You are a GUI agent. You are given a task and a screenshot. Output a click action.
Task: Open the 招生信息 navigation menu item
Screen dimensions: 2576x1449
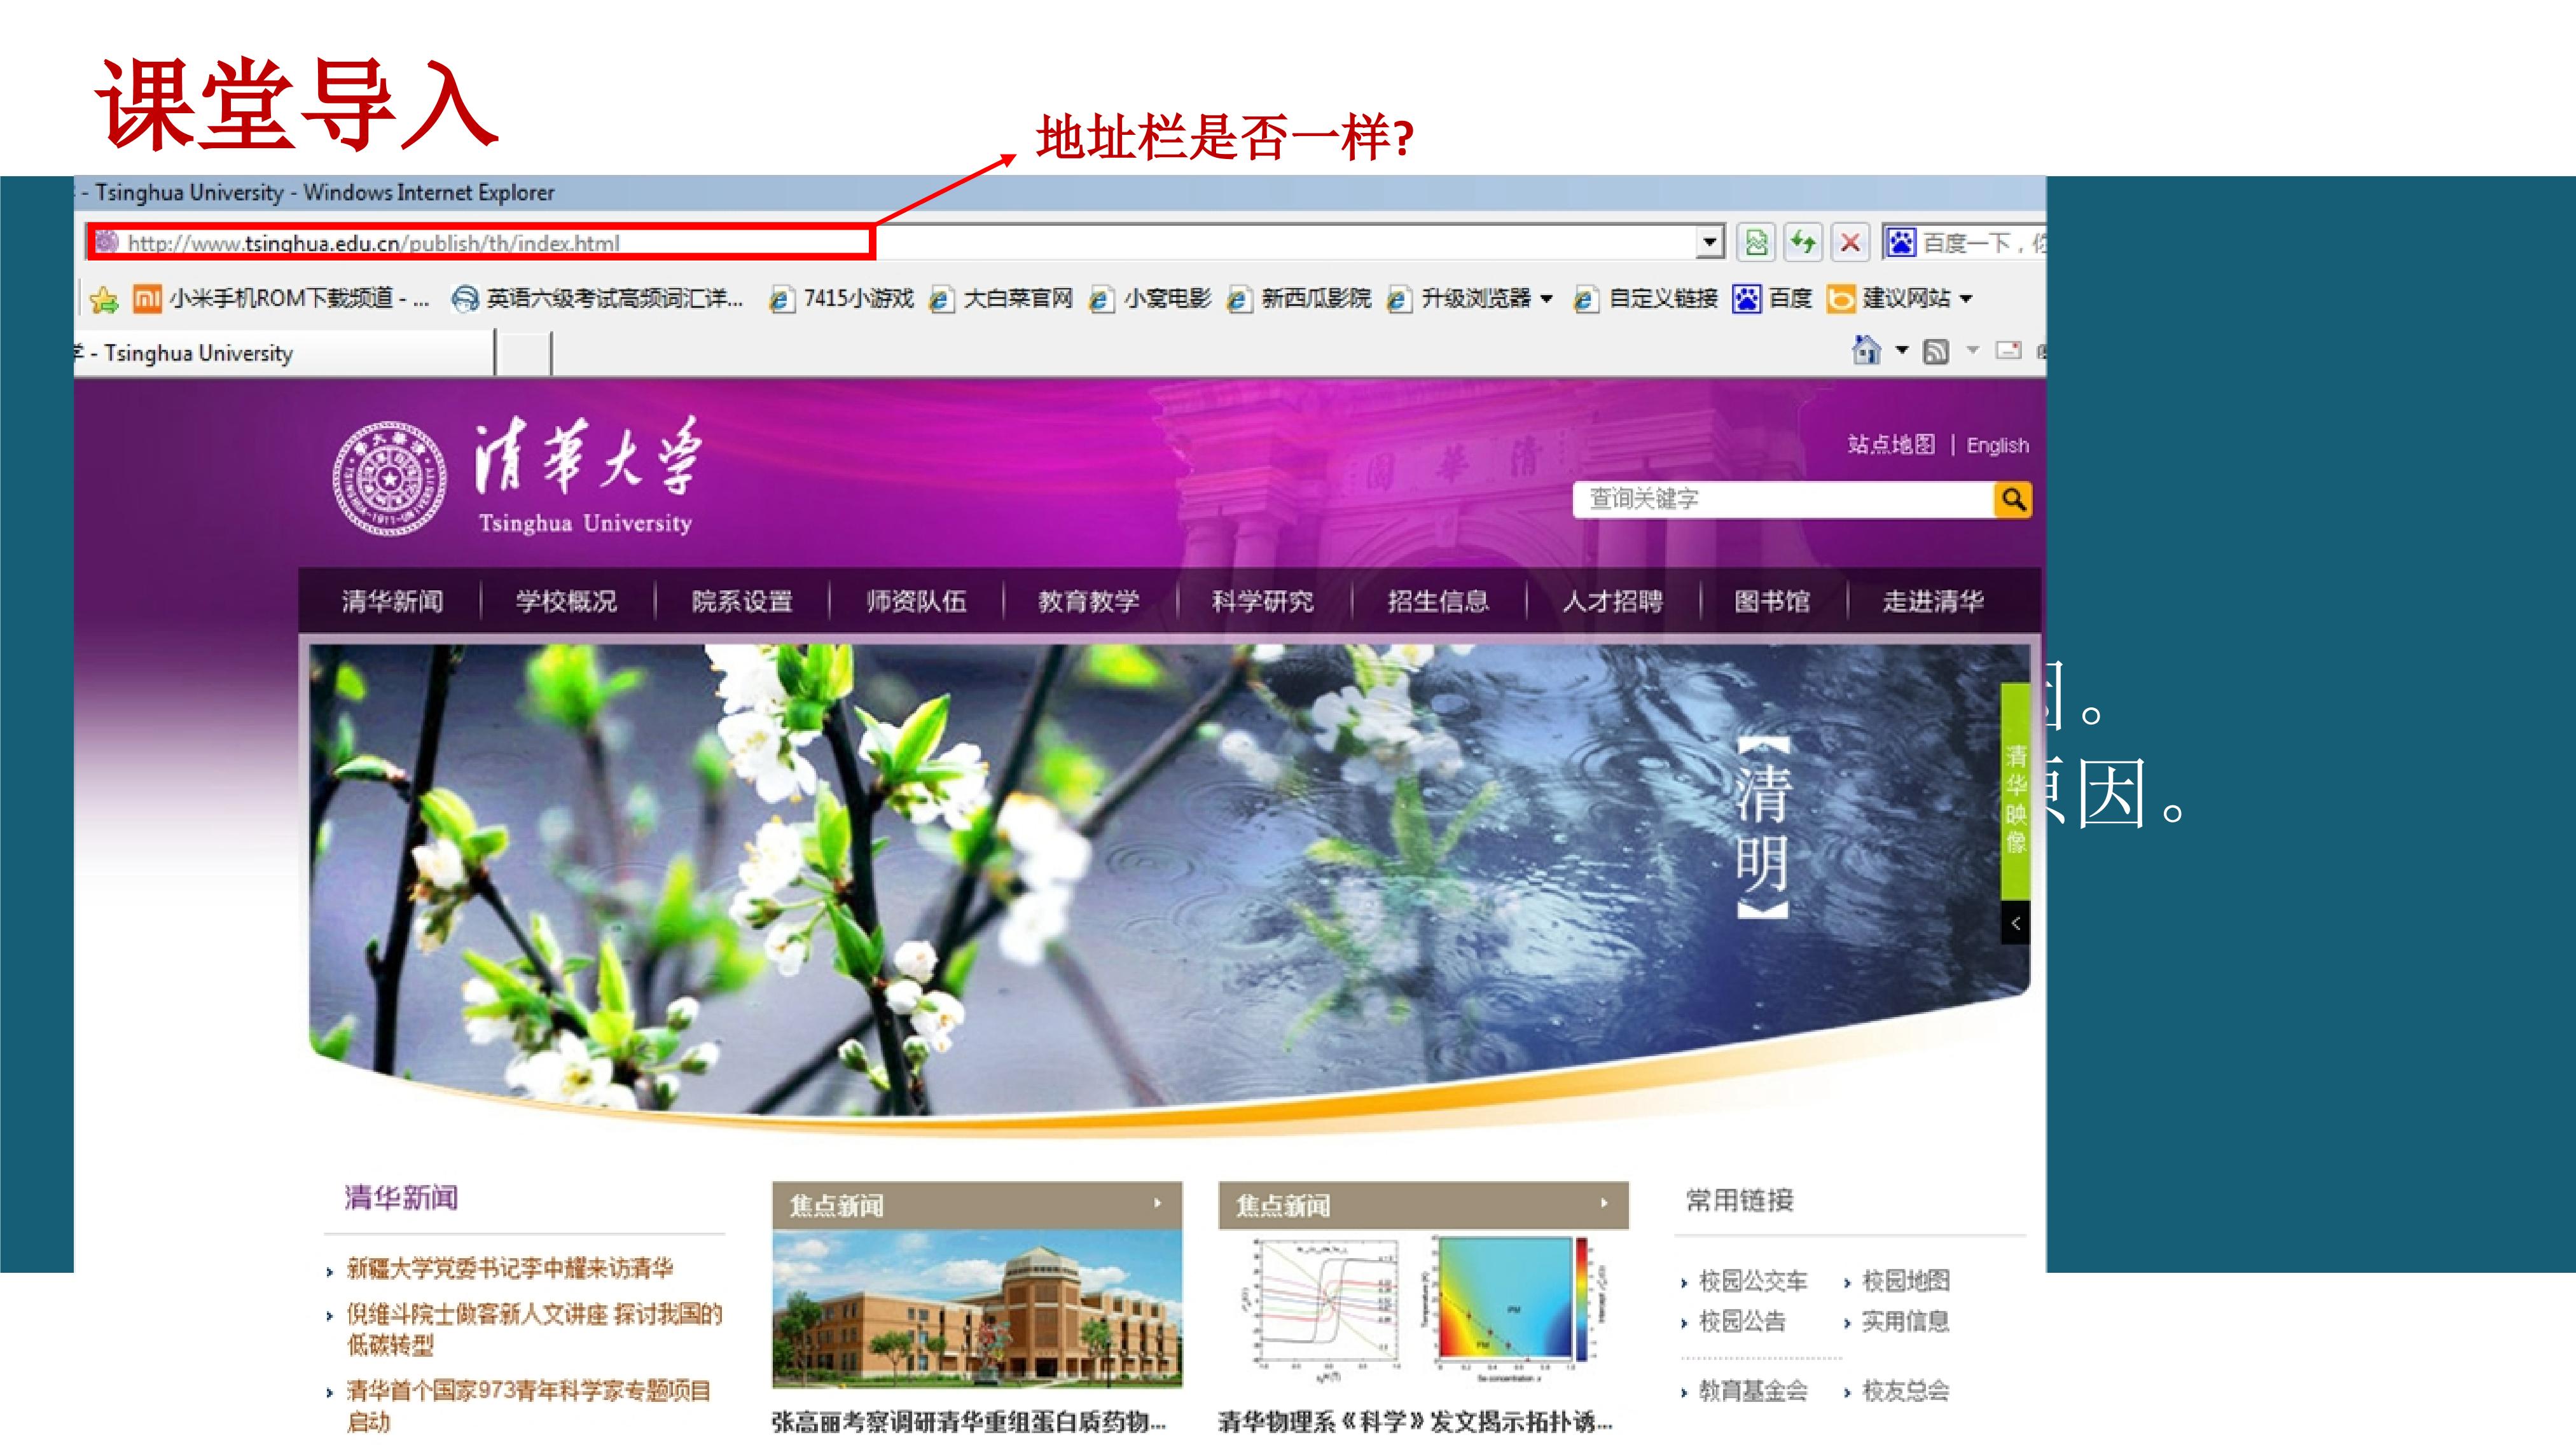(1438, 601)
